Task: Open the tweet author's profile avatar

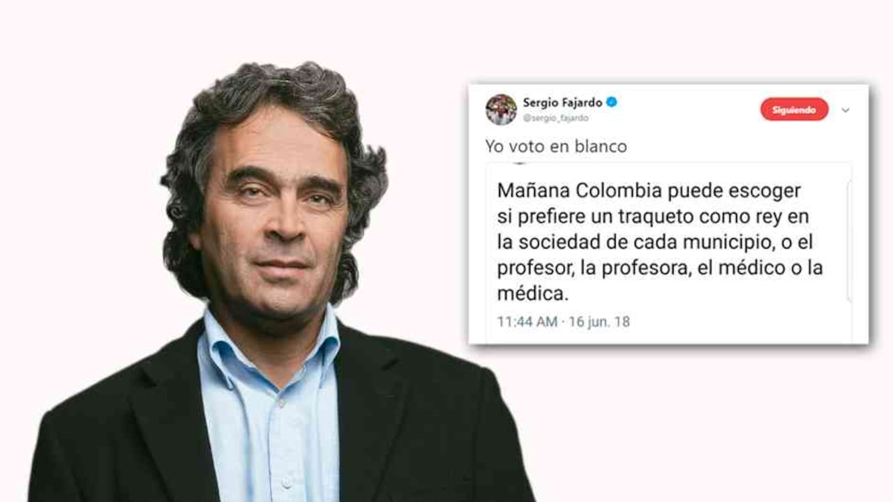Action: click(501, 109)
